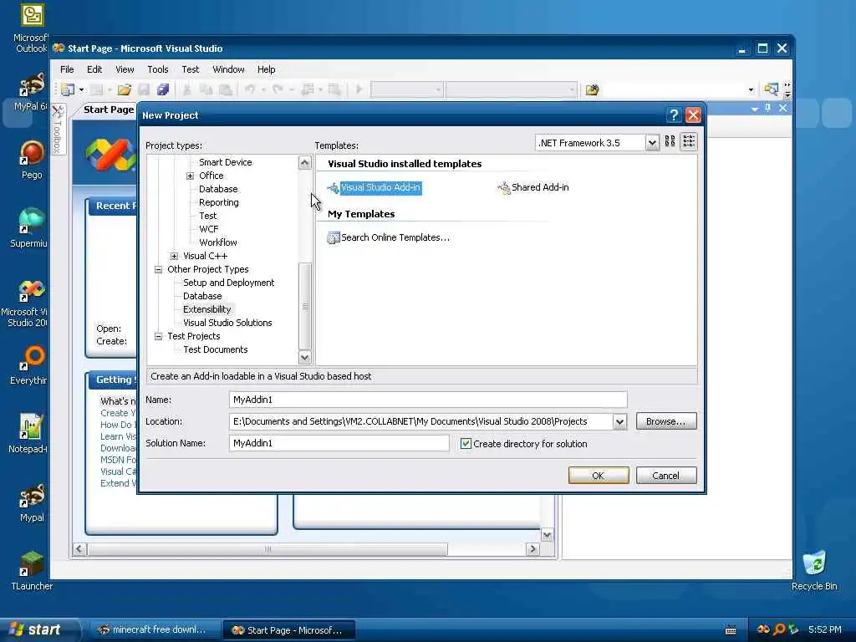Viewport: 856px width, 642px height.
Task: Open the Recycle Bin icon
Action: 814,571
